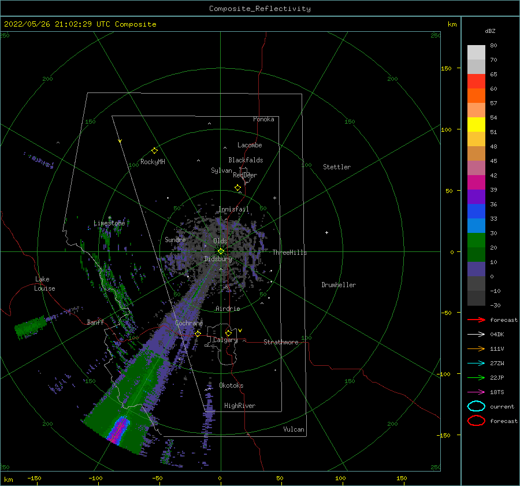Click the green 22JP arrow icon

click(x=476, y=377)
